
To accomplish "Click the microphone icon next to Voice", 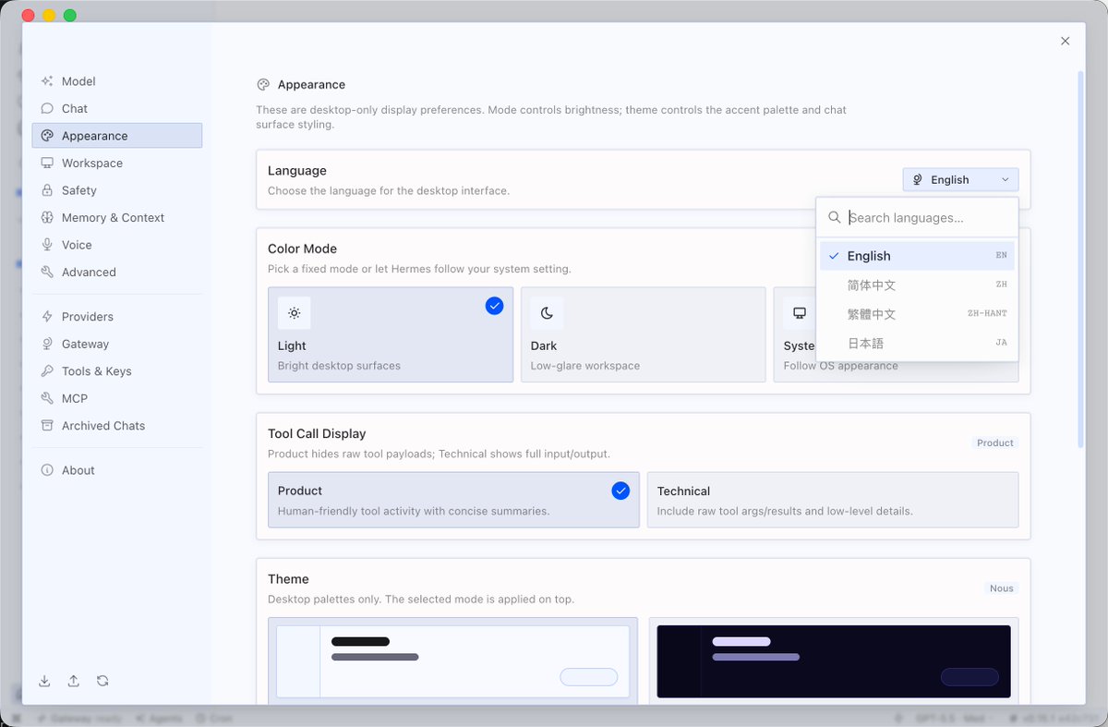I will click(x=47, y=245).
